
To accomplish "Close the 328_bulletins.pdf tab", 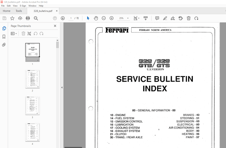I will tap(57, 11).
